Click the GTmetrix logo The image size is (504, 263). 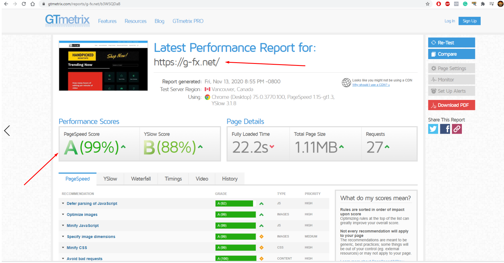[x=67, y=20]
